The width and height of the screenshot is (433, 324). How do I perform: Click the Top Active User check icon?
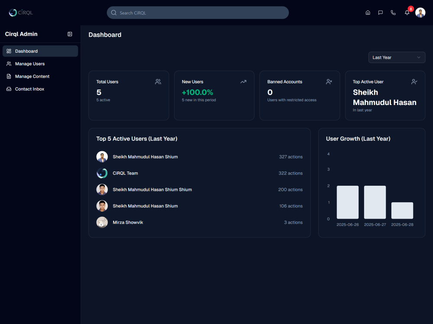[x=414, y=82]
